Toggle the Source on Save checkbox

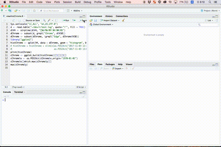coord(24,21)
